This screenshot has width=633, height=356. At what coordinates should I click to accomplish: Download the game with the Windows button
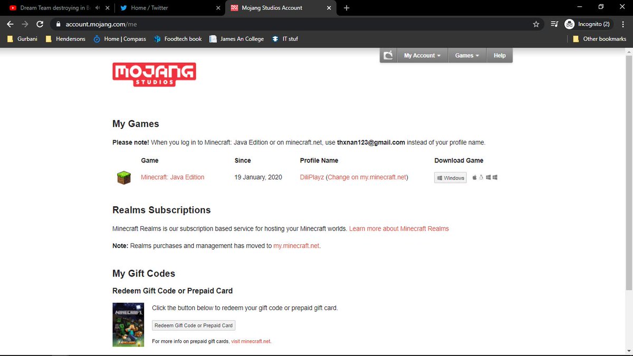450,178
